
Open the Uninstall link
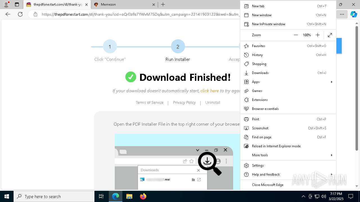(213, 102)
